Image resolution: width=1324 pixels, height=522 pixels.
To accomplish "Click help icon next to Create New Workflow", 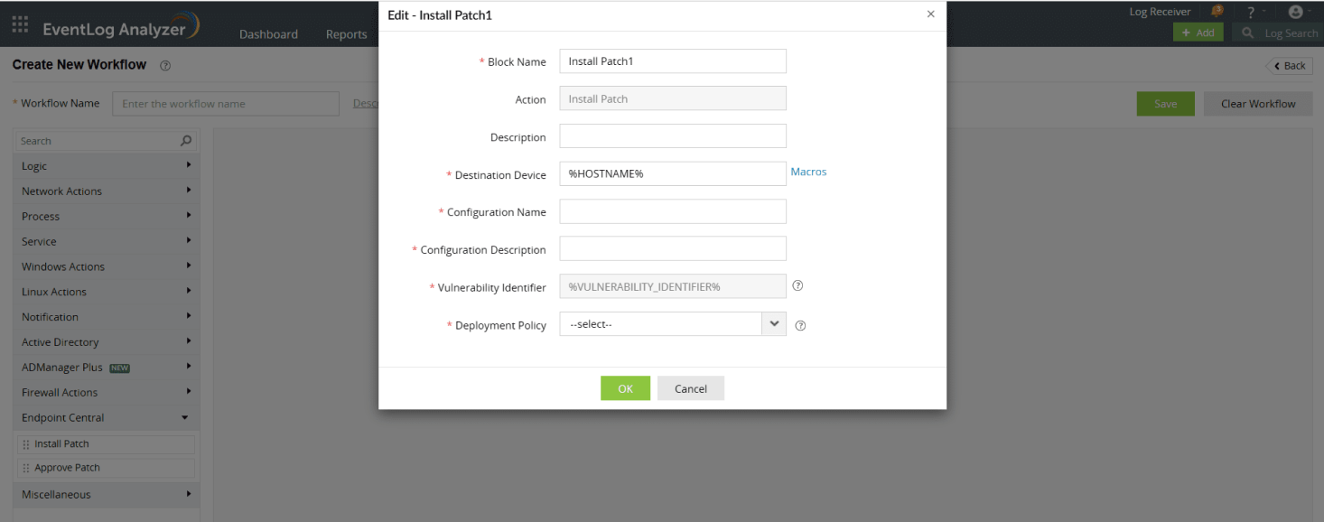I will click(165, 66).
